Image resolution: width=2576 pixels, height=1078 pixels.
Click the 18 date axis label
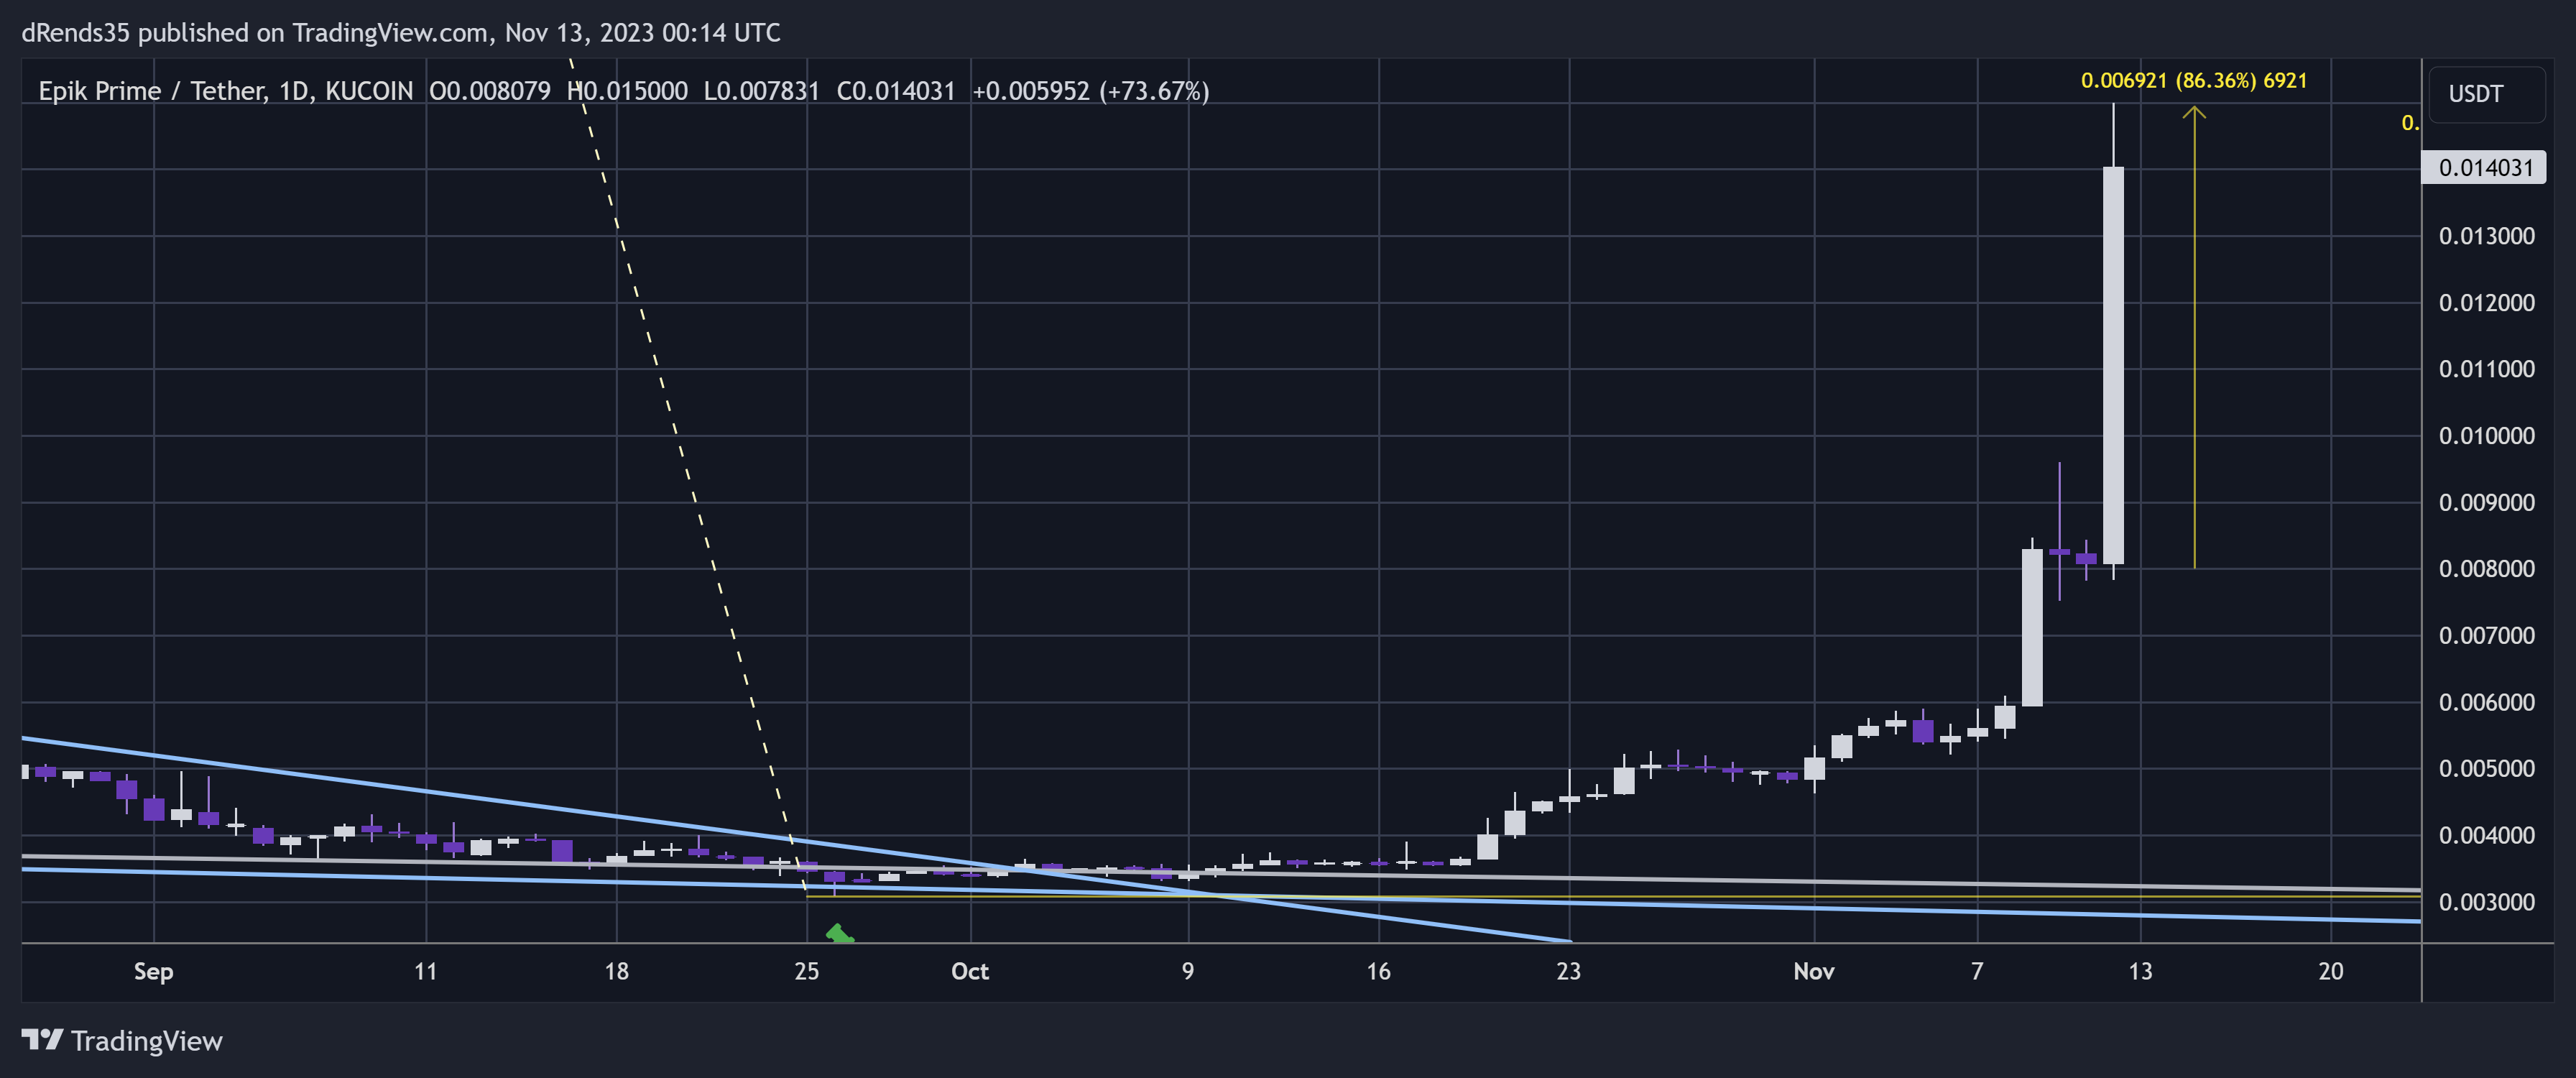(617, 972)
